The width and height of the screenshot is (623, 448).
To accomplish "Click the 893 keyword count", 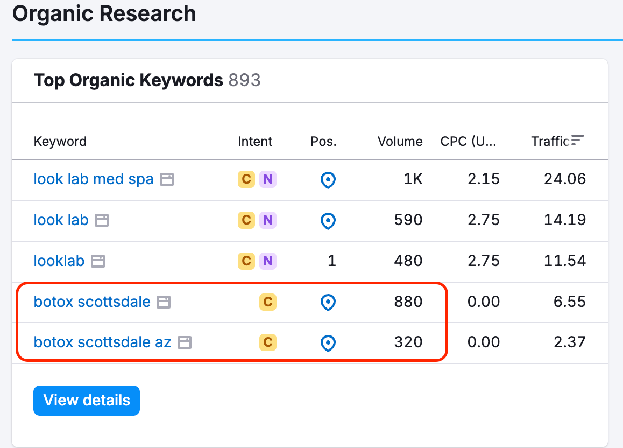I will tap(244, 80).
